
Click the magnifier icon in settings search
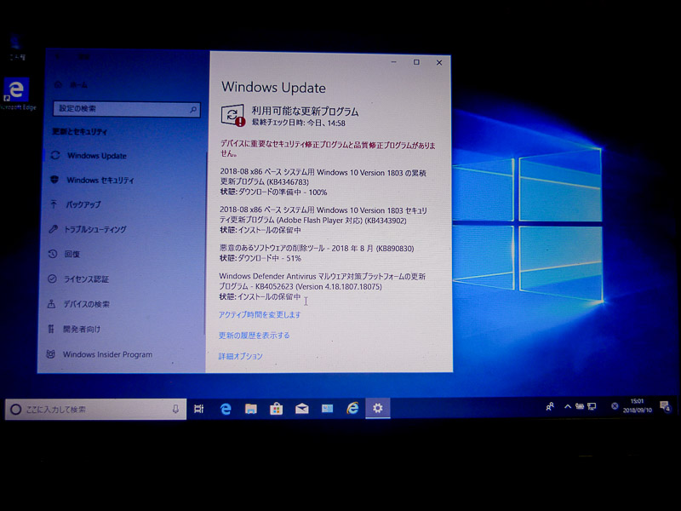(x=193, y=110)
